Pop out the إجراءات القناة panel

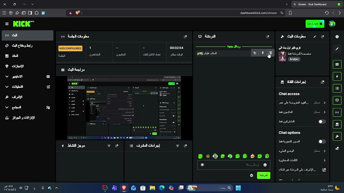pyautogui.click(x=322, y=82)
